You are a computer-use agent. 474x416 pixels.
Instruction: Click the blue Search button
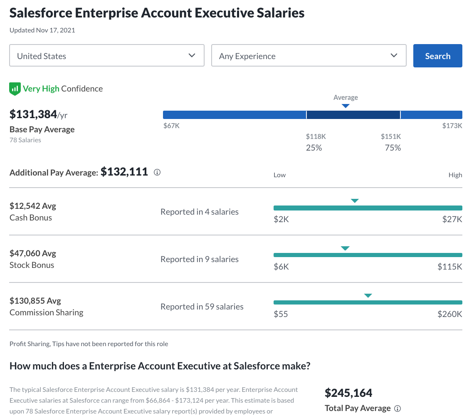pos(437,56)
